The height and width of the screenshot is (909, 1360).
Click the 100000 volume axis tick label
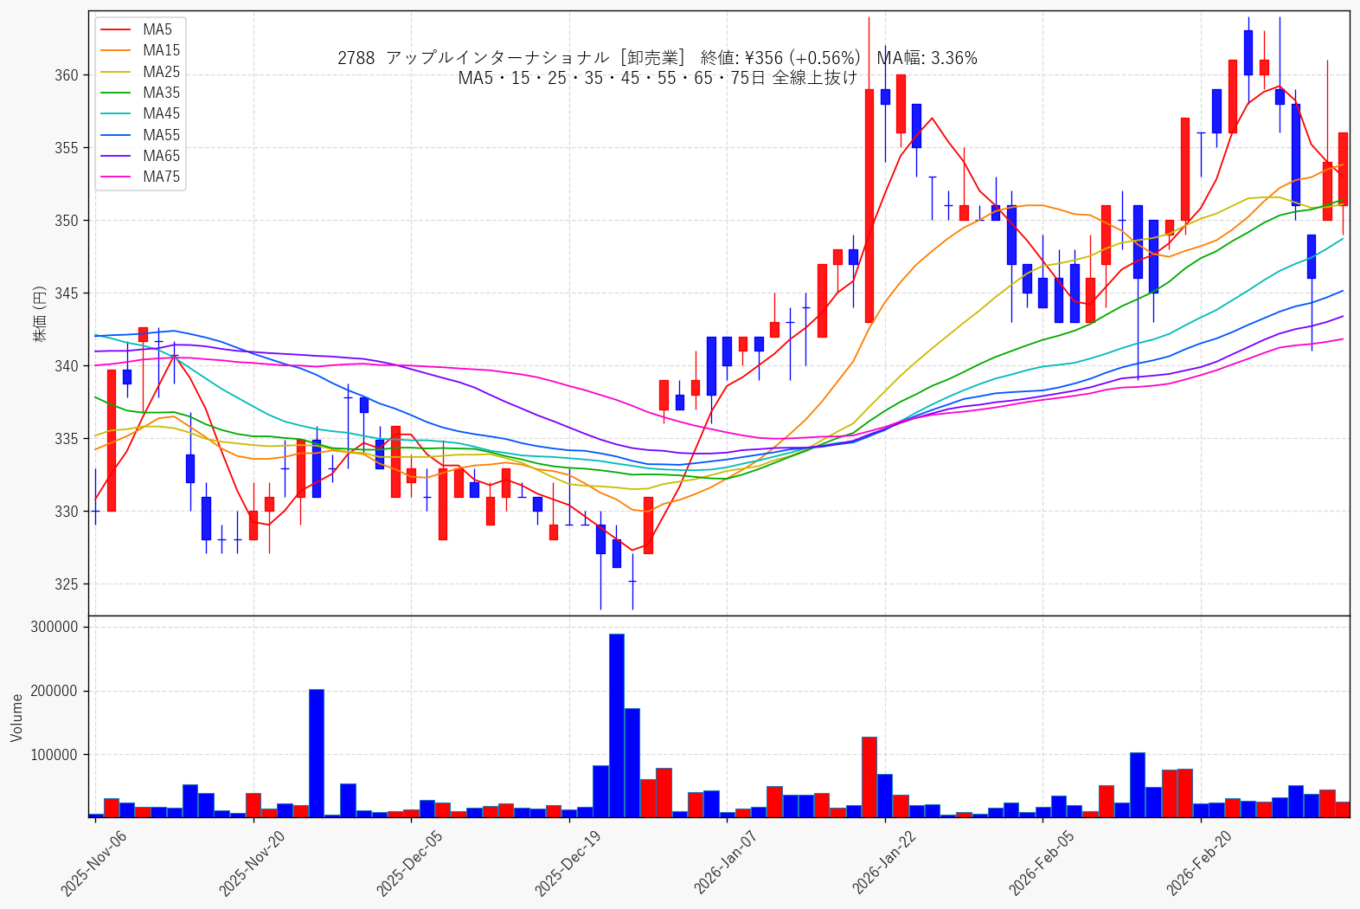[x=55, y=755]
